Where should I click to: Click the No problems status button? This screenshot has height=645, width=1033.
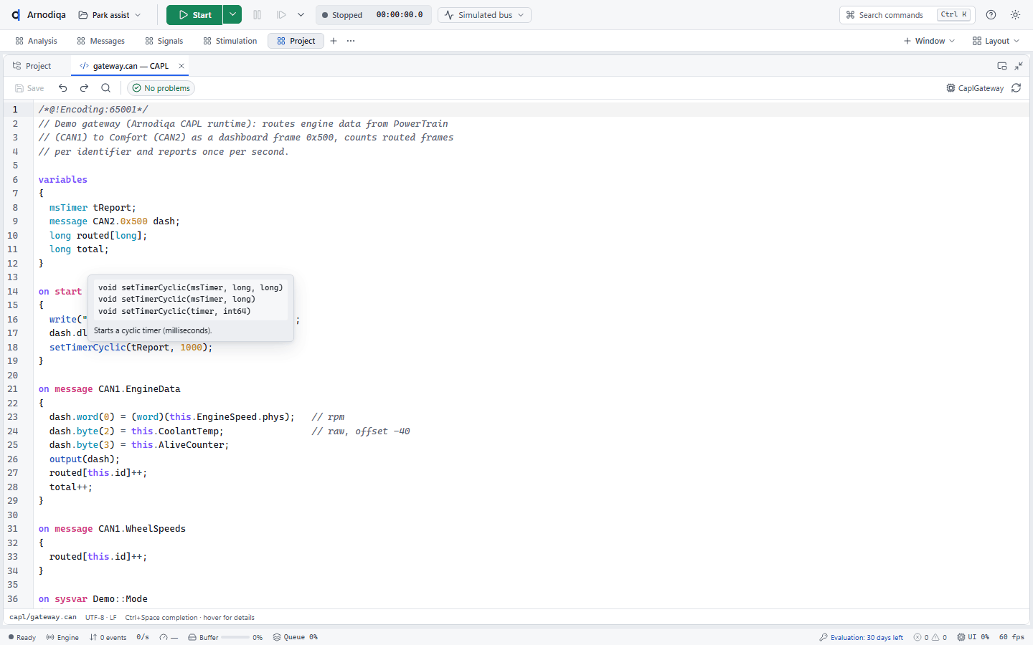161,88
